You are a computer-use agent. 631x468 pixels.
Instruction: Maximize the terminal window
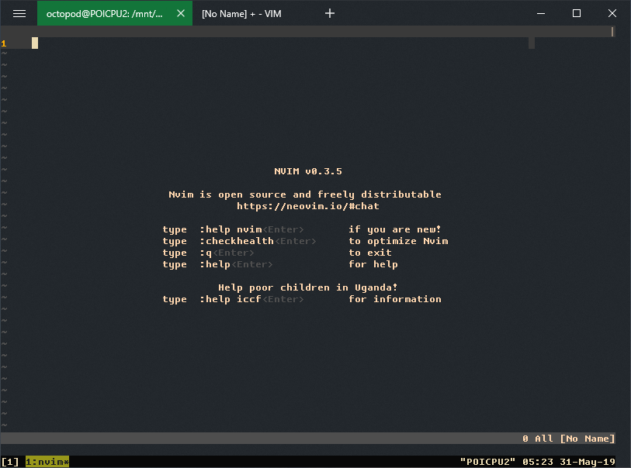(x=577, y=13)
